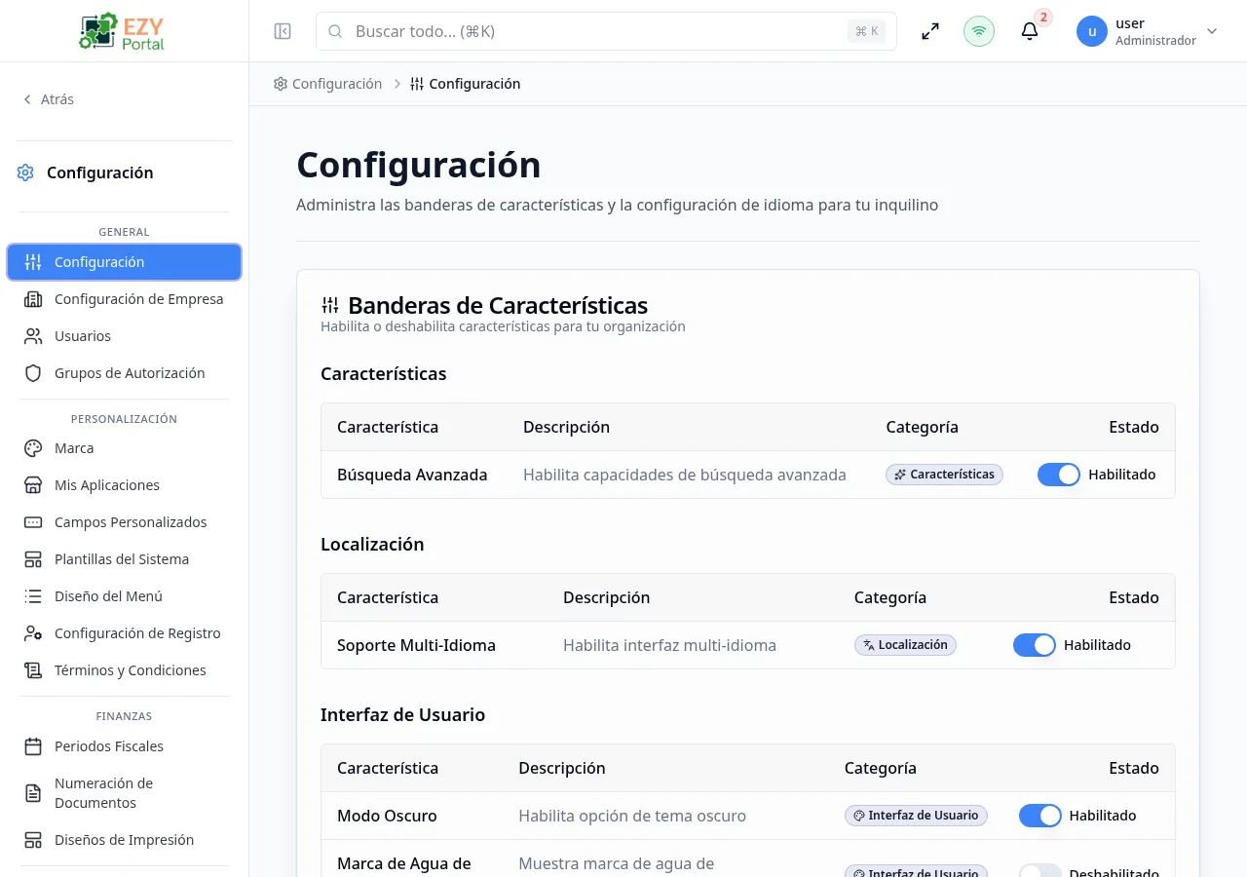Image resolution: width=1247 pixels, height=877 pixels.
Task: Toggle fullscreen with the expand arrows icon
Action: (930, 31)
